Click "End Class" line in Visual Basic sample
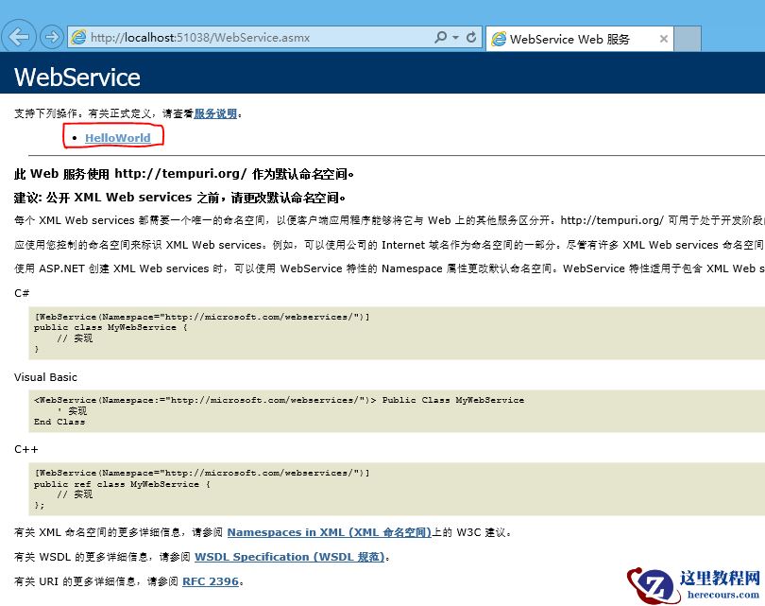 point(59,422)
